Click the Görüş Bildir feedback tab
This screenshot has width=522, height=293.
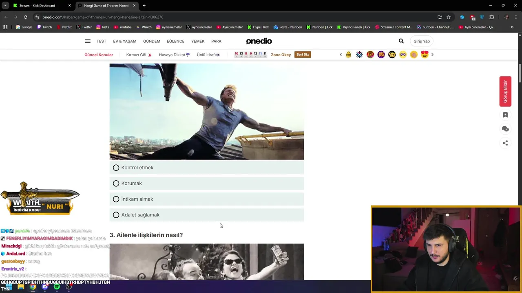pyautogui.click(x=505, y=91)
